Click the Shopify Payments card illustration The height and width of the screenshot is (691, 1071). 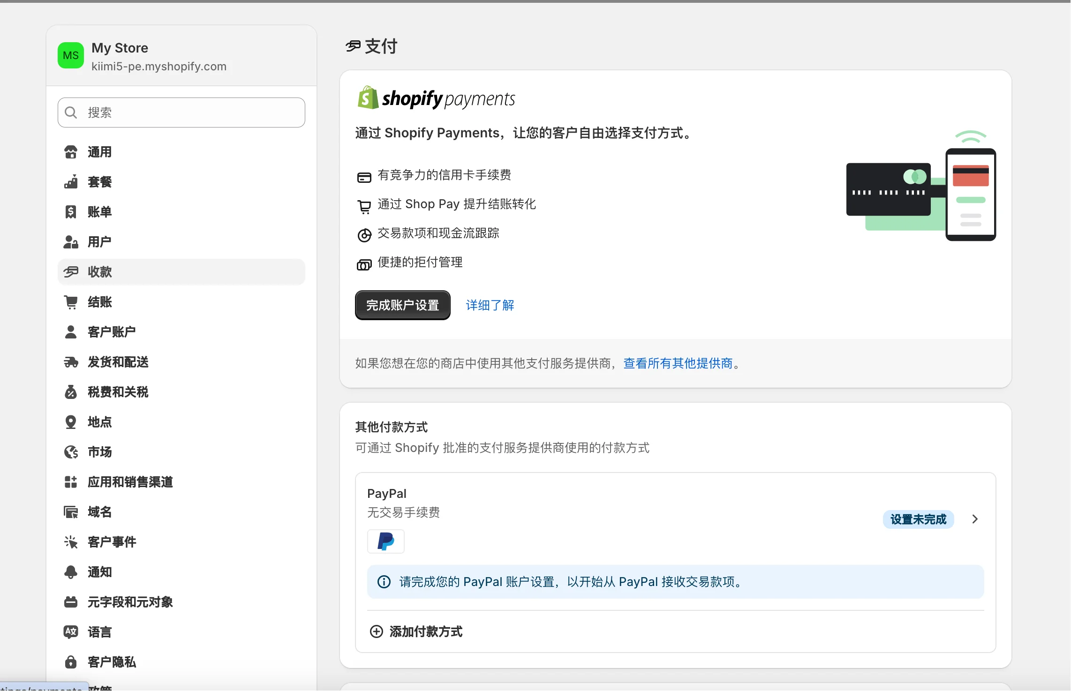921,186
